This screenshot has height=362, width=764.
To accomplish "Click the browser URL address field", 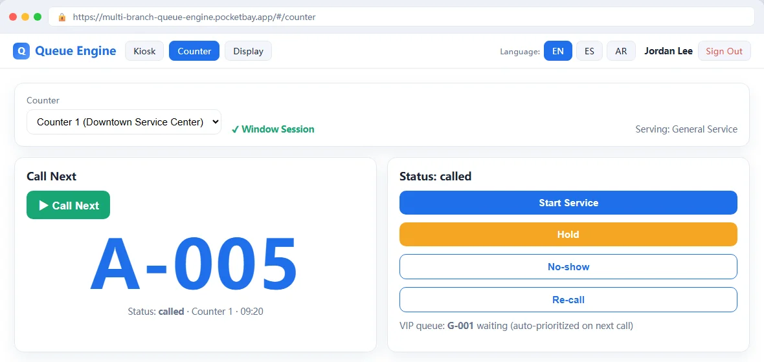I will click(401, 17).
